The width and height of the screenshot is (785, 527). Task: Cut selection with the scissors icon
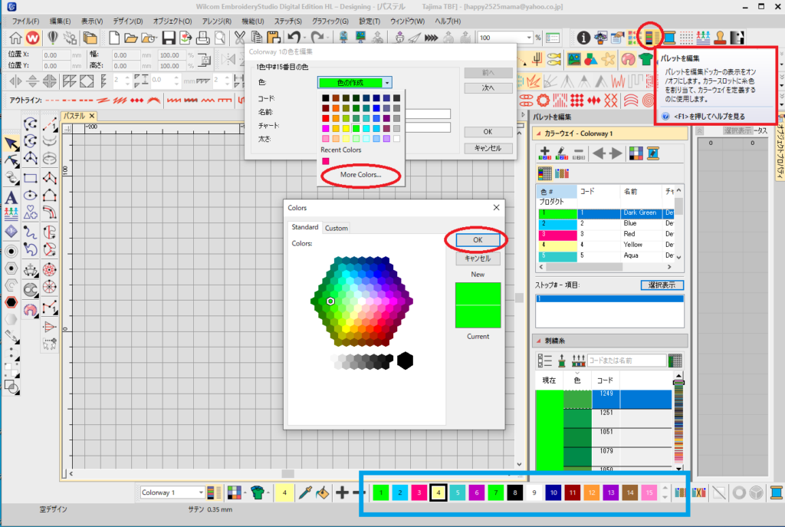[240, 38]
